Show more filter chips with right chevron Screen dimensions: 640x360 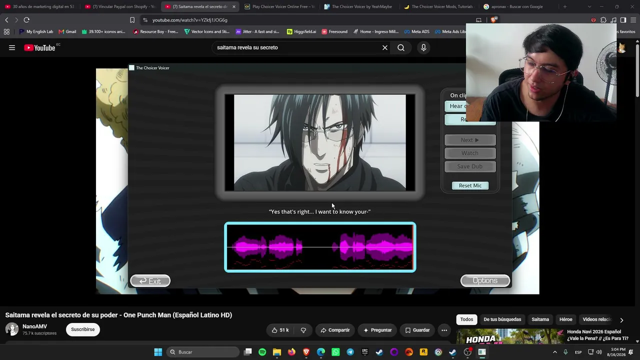tap(621, 320)
